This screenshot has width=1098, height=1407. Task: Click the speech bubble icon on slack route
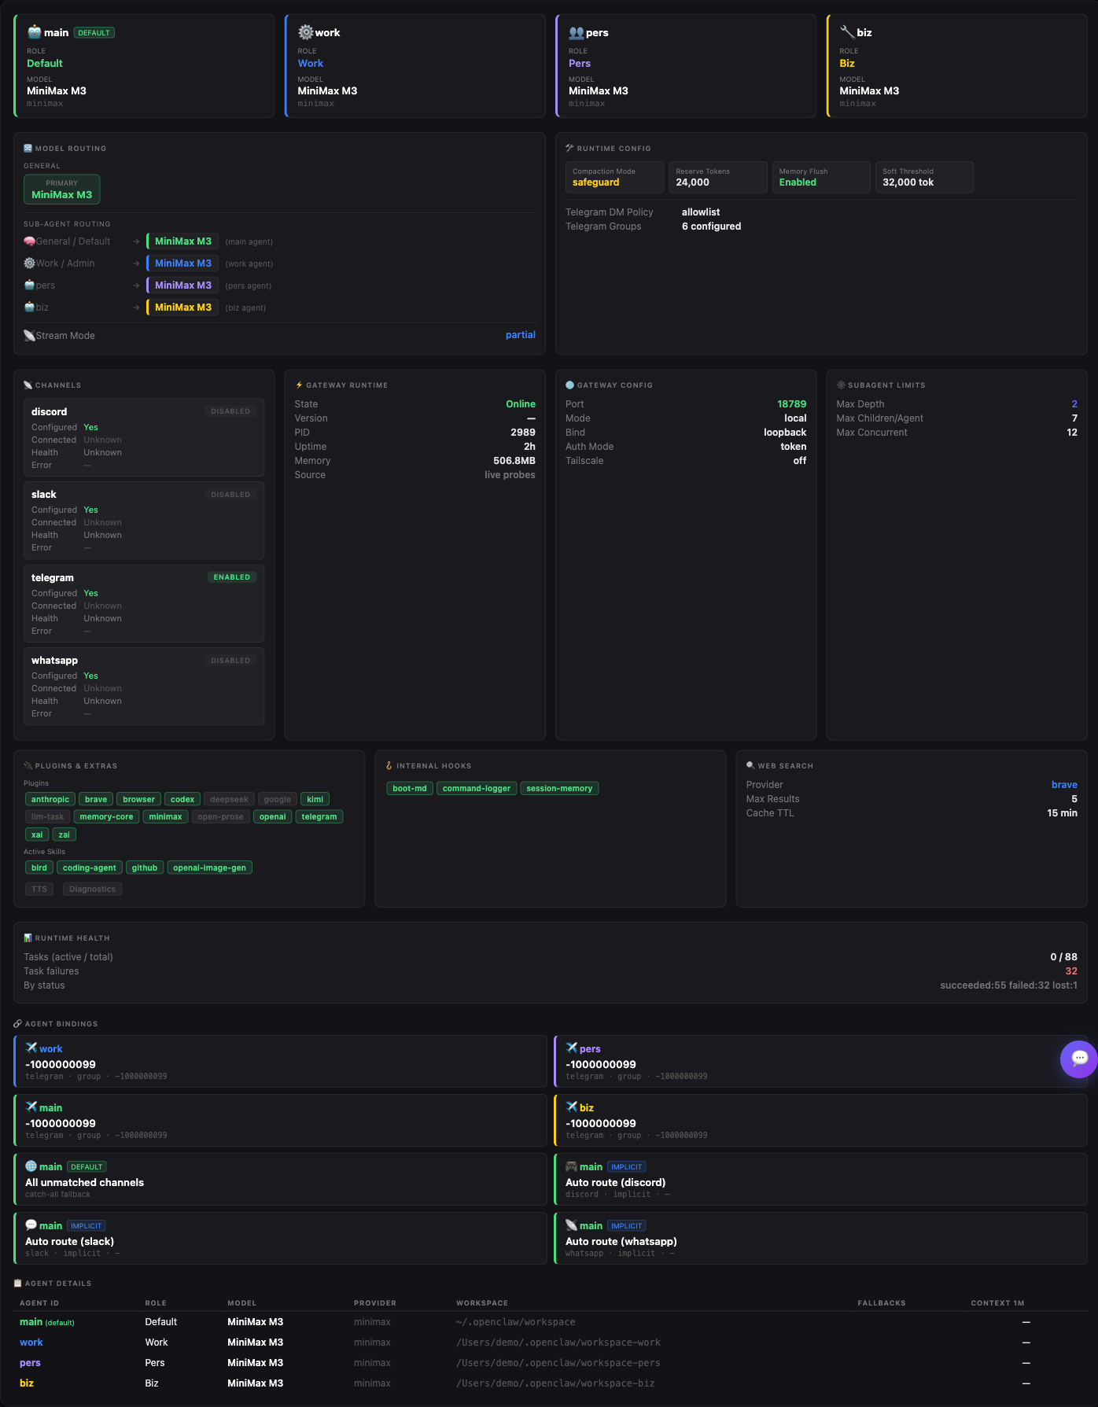click(x=31, y=1225)
